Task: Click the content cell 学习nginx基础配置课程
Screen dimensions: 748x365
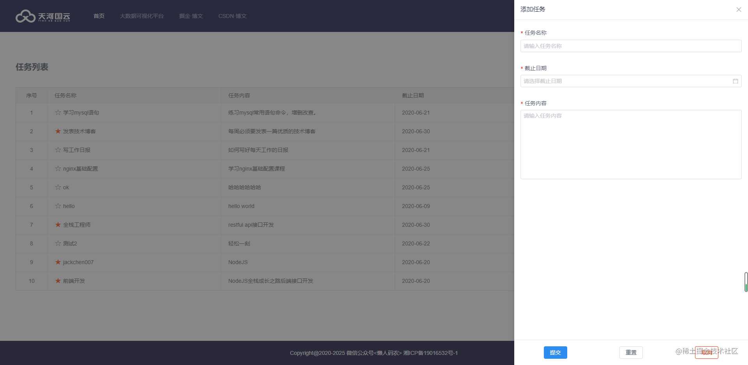Action: tap(257, 169)
